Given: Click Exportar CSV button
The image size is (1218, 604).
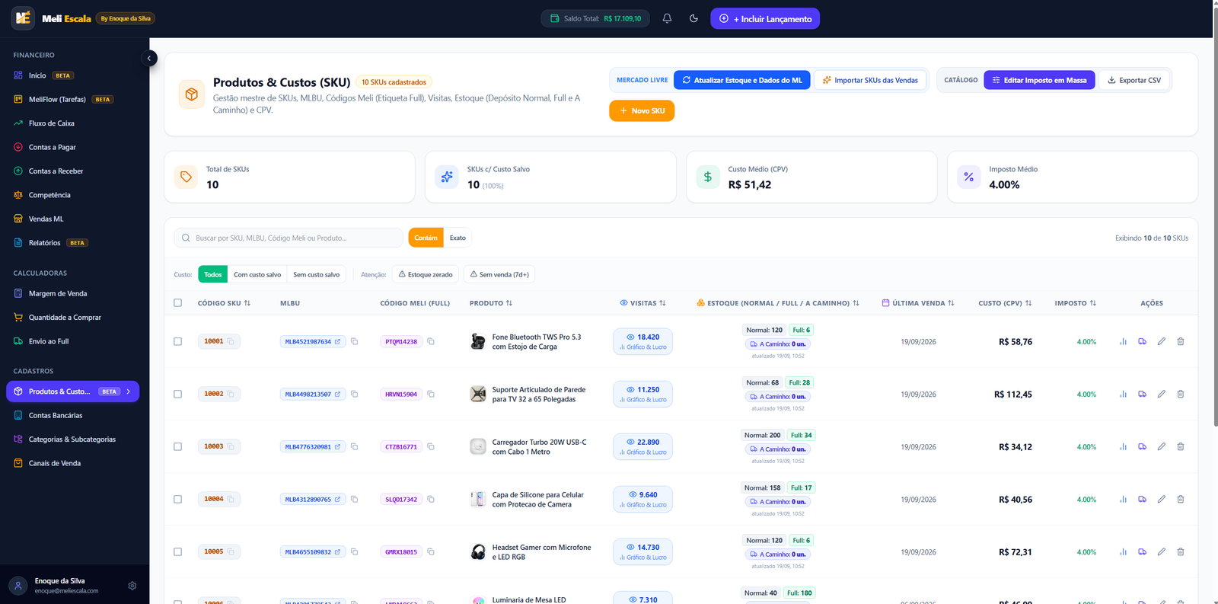Looking at the screenshot, I should pyautogui.click(x=1134, y=80).
